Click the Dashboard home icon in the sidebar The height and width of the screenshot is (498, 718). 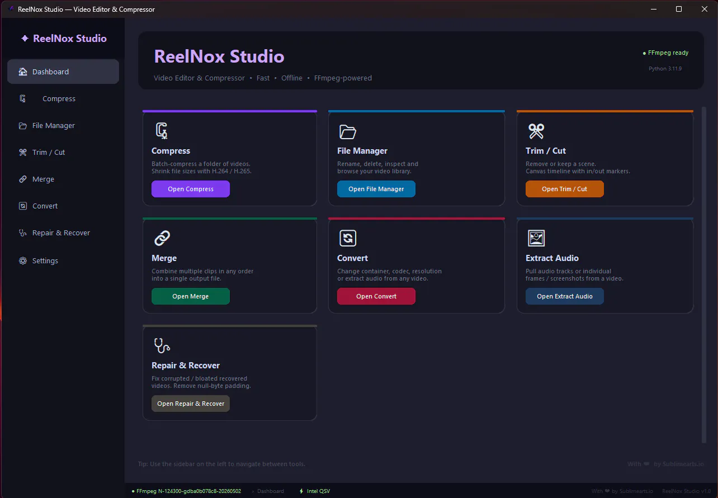[x=23, y=72]
